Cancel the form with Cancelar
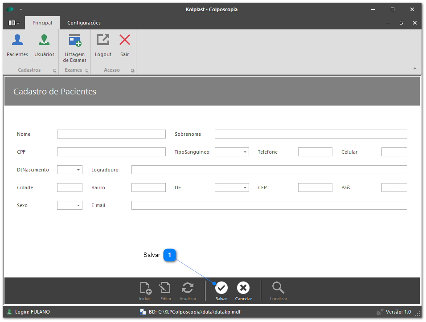 243,291
